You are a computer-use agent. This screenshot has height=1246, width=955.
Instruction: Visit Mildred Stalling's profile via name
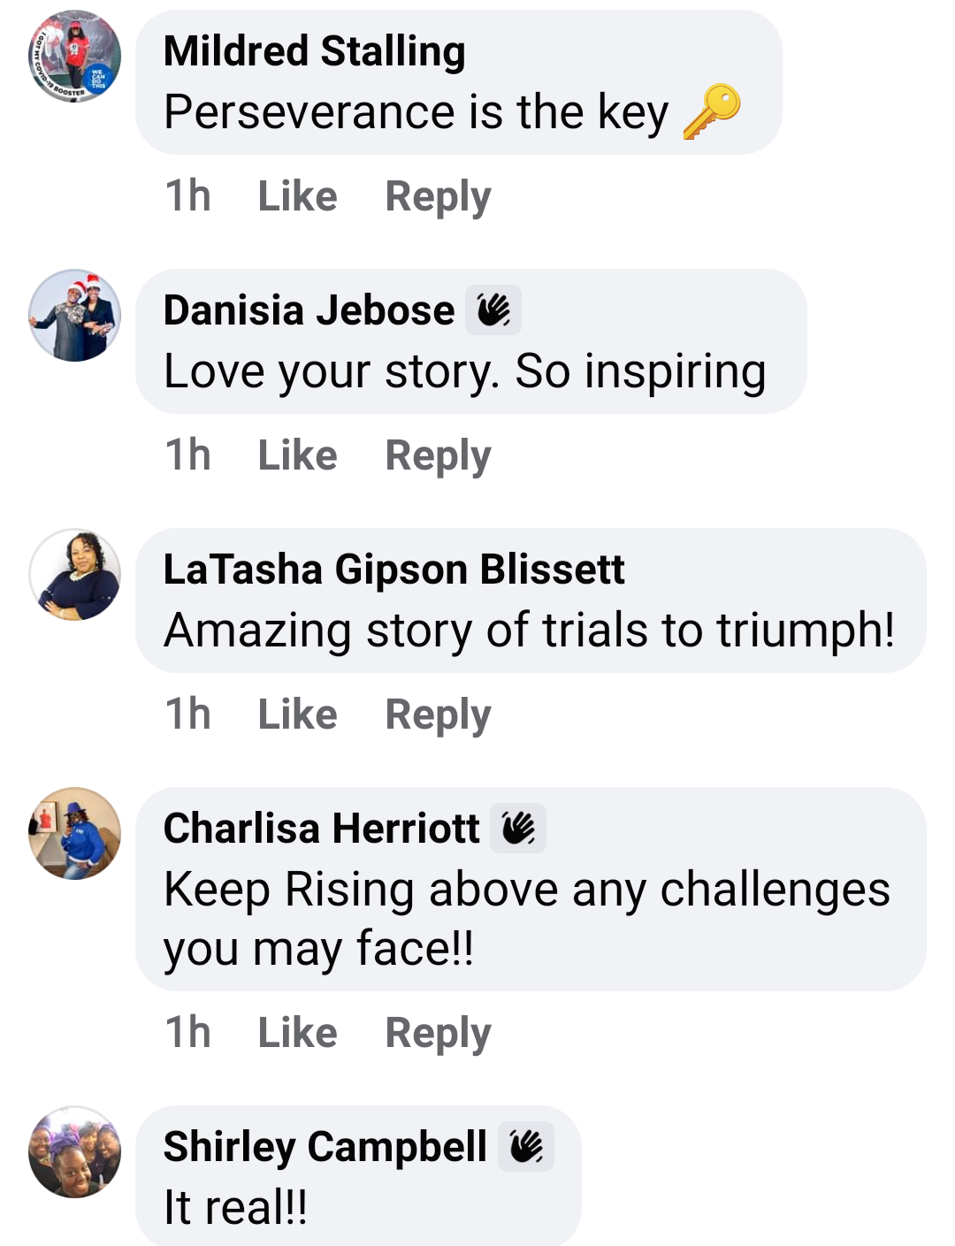tap(314, 51)
